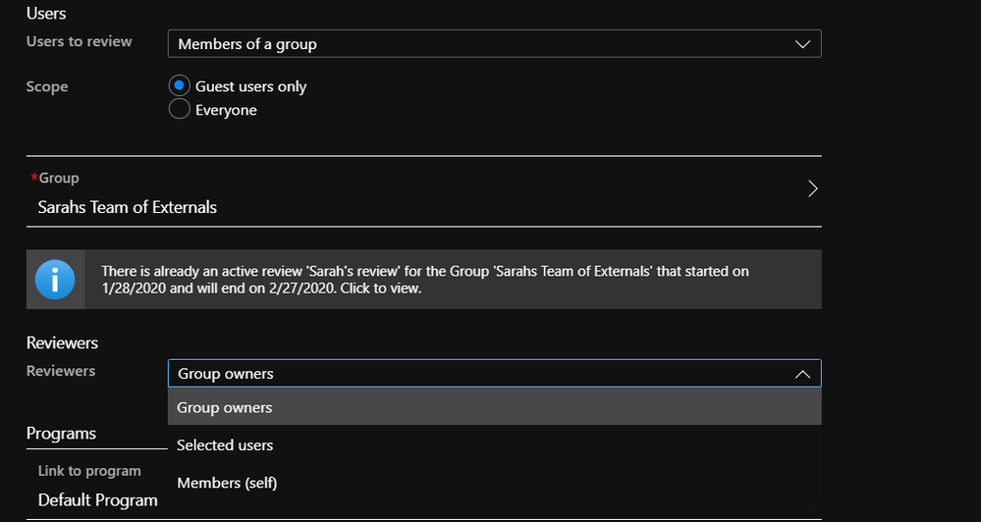Click the blue info icon in the banner

(55, 280)
